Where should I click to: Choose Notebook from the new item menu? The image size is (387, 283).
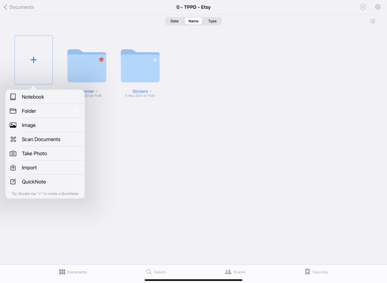[33, 97]
